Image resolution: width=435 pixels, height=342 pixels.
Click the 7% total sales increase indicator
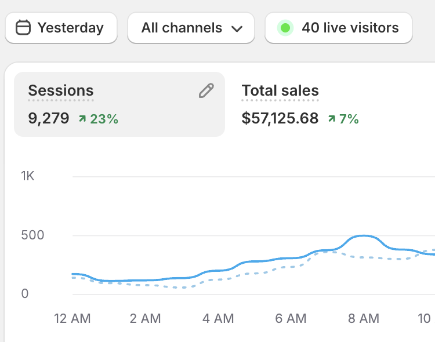click(343, 119)
